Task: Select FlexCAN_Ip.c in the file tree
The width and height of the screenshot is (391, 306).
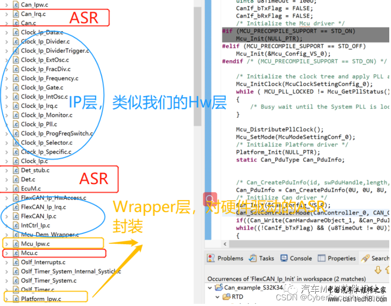Action: pos(39,216)
